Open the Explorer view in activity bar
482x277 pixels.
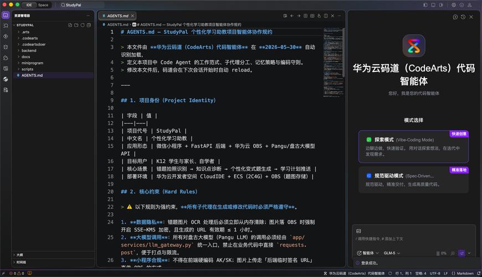(x=6, y=15)
